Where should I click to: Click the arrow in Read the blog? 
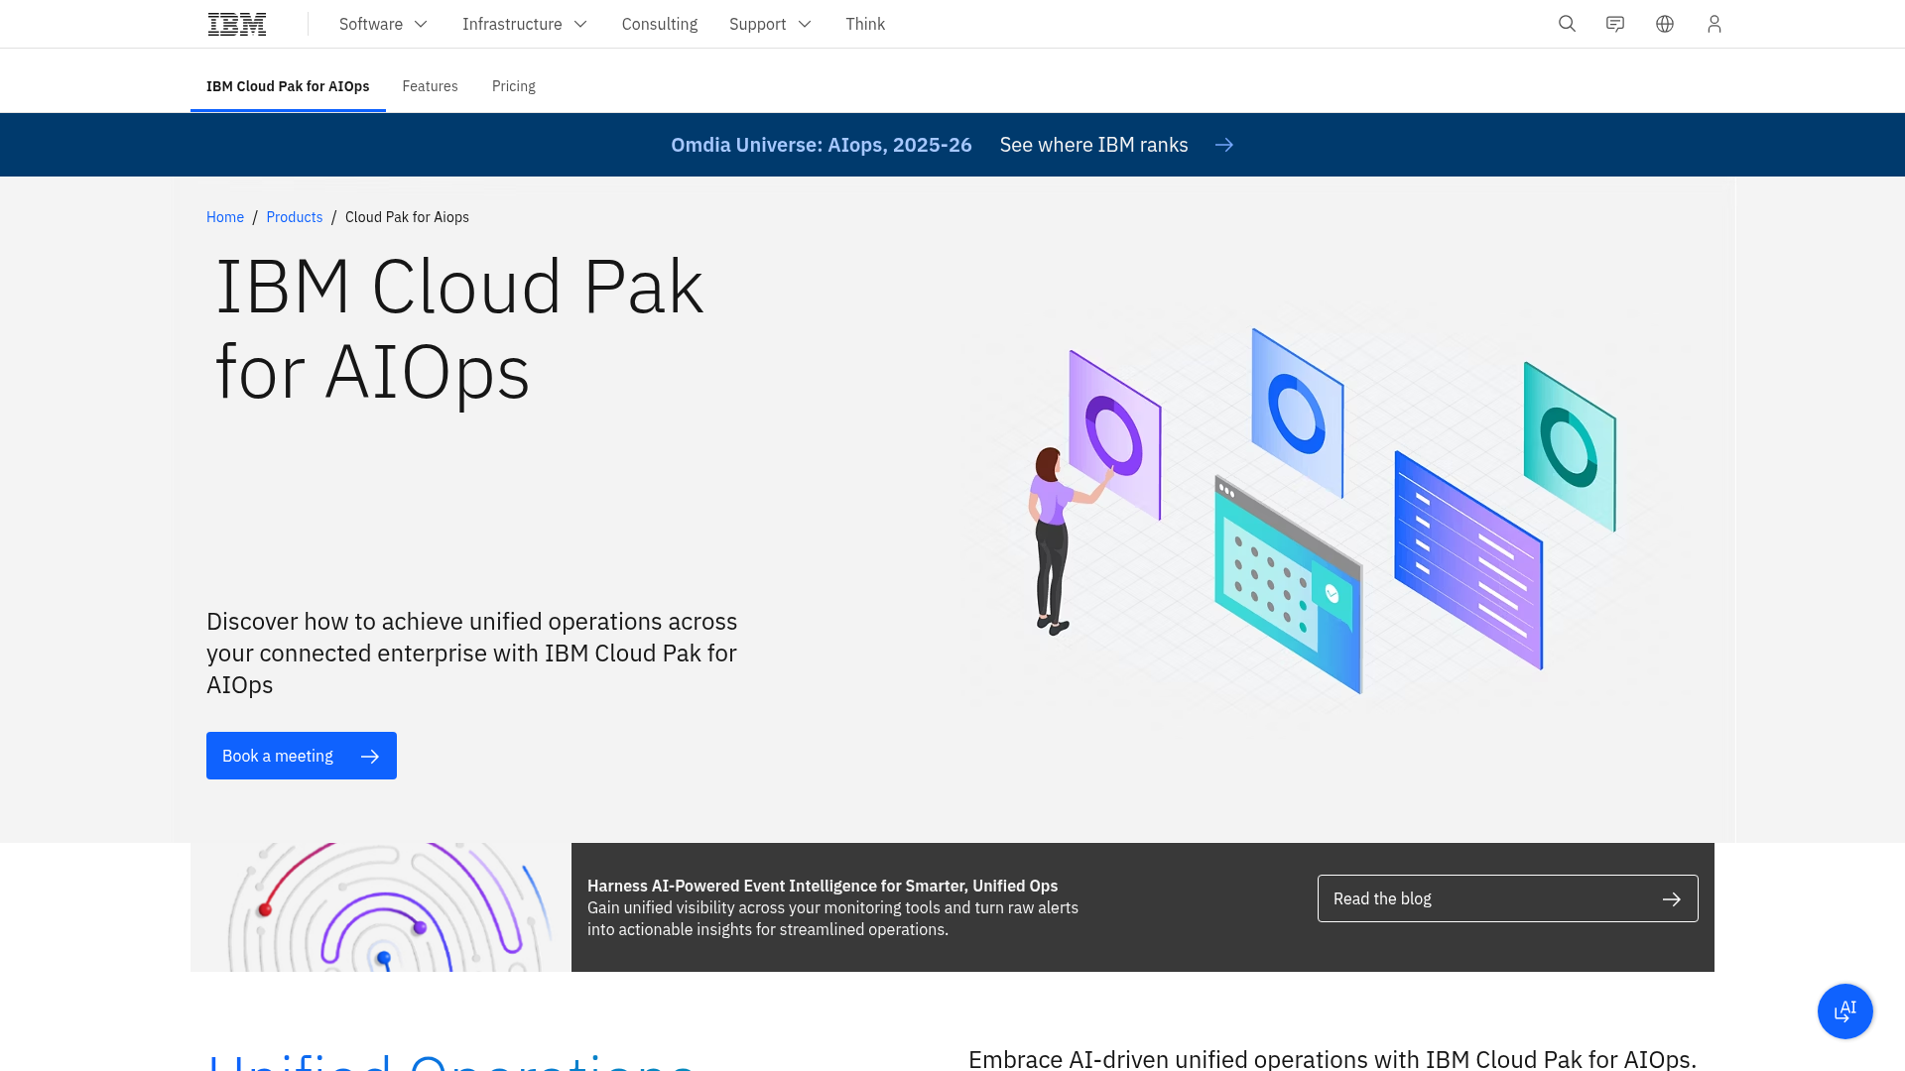[1672, 898]
